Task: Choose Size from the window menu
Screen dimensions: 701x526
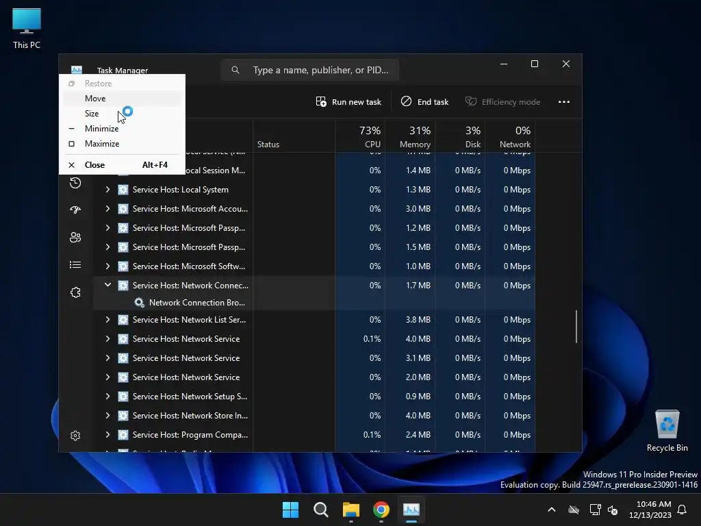Action: coord(122,114)
